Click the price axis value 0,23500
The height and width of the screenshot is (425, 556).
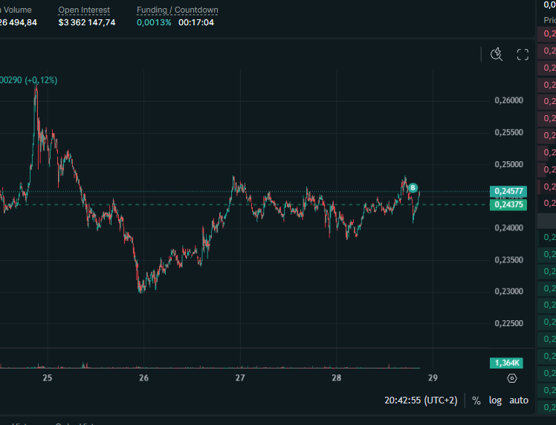click(x=509, y=260)
